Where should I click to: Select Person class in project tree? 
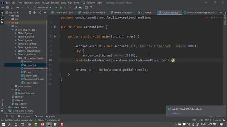[x=27, y=72]
